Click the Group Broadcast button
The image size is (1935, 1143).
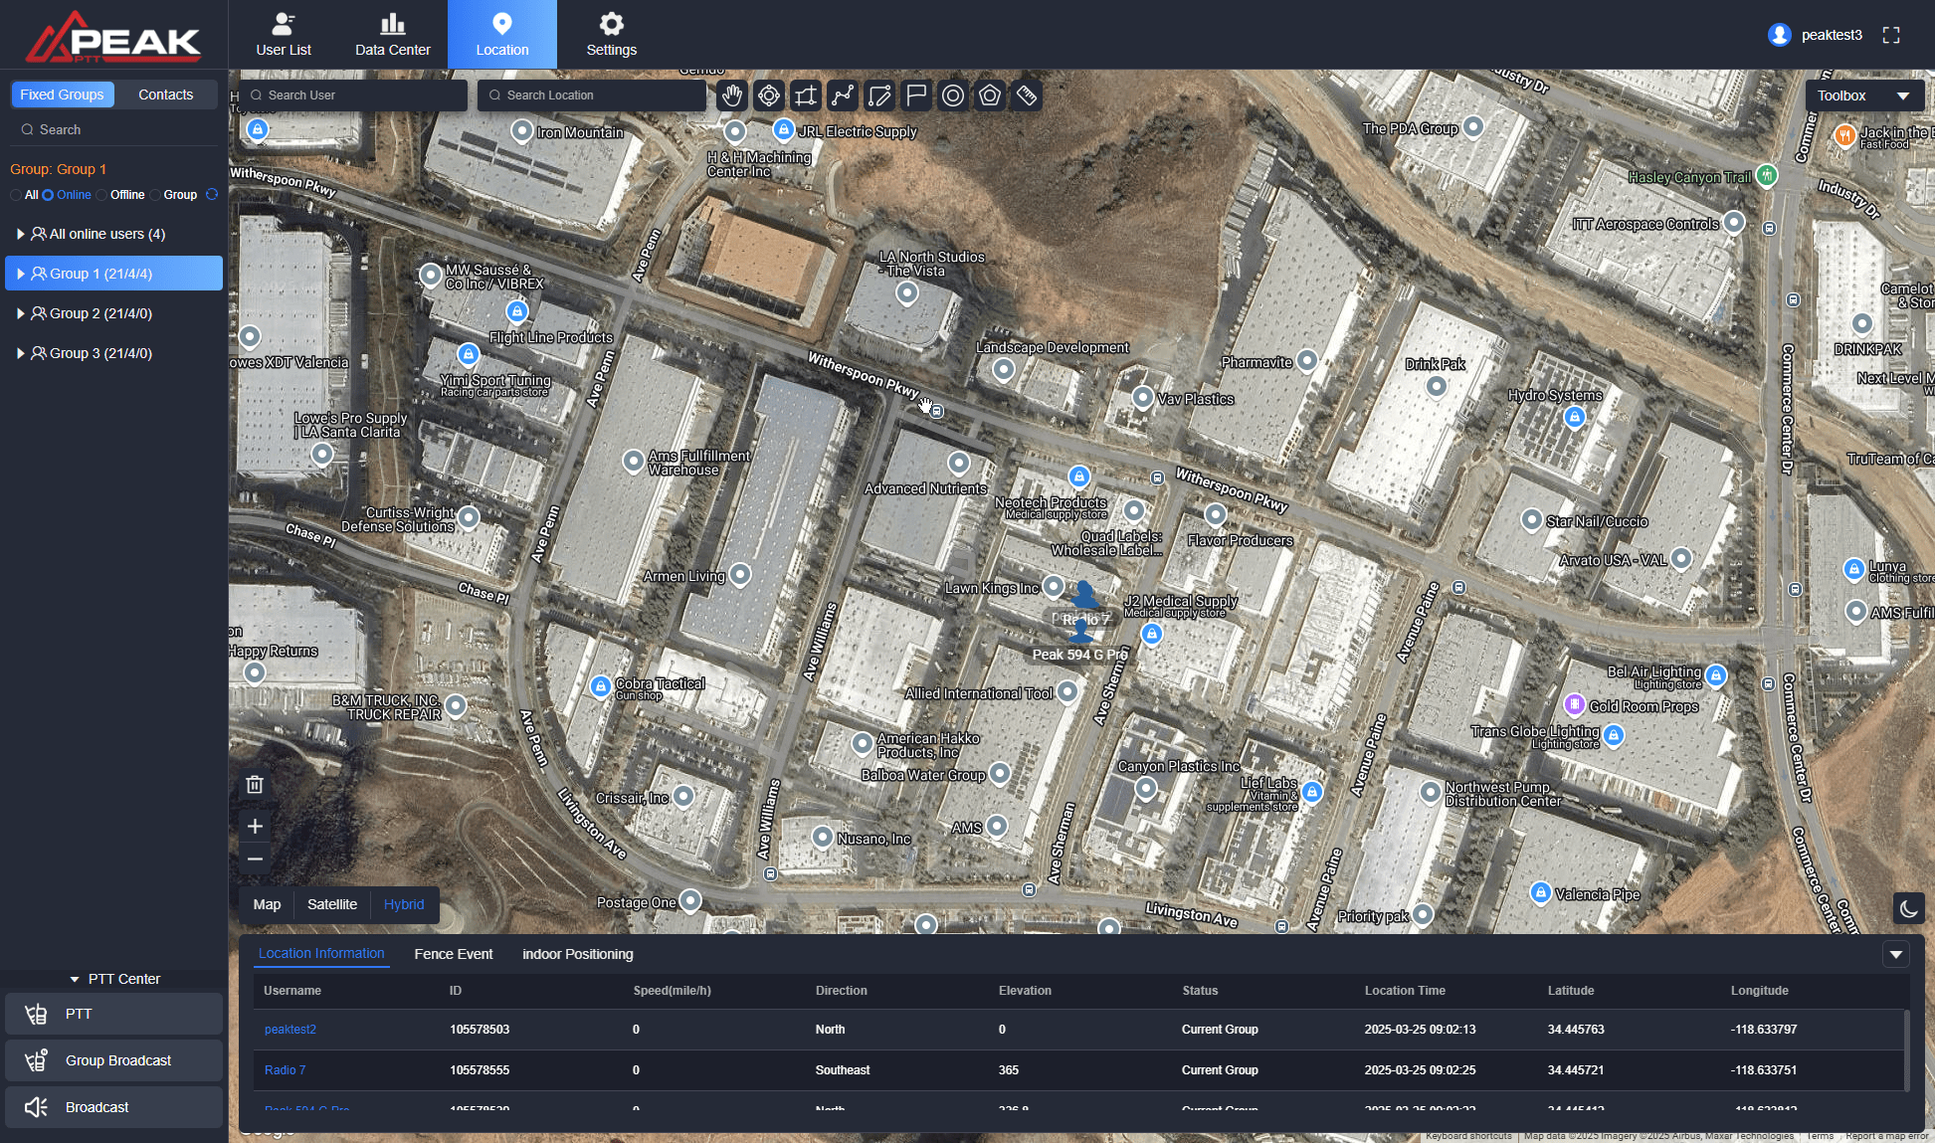point(113,1060)
